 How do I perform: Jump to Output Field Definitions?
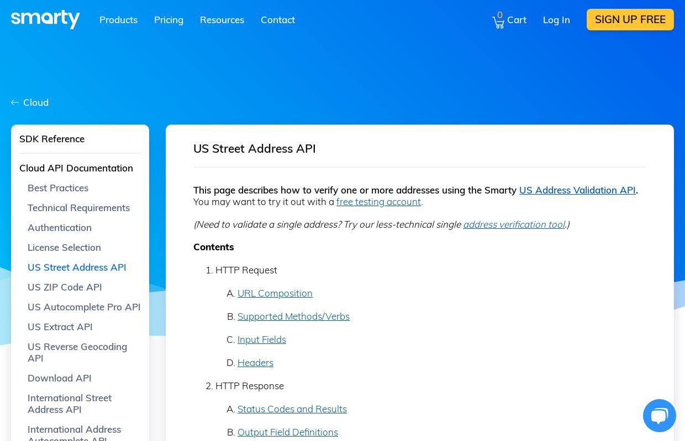(x=288, y=432)
